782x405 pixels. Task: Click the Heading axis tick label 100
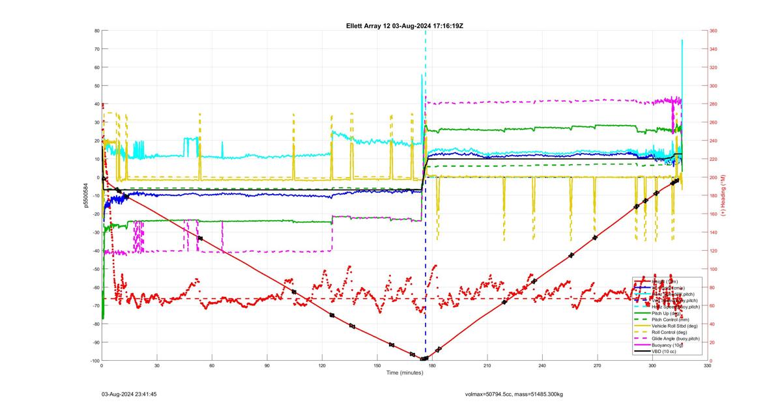(713, 269)
